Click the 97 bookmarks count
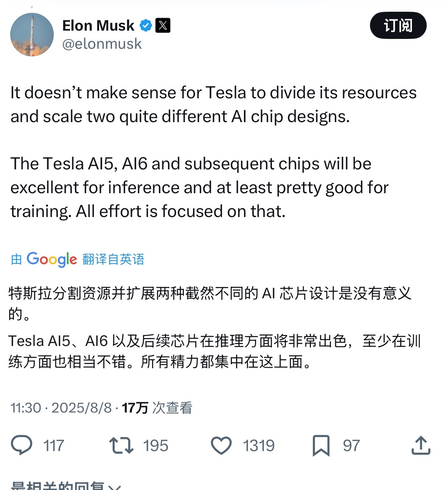 (x=351, y=446)
